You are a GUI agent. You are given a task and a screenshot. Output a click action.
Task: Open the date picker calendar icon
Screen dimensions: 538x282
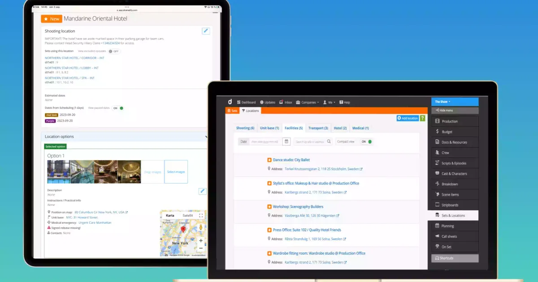[x=286, y=141]
